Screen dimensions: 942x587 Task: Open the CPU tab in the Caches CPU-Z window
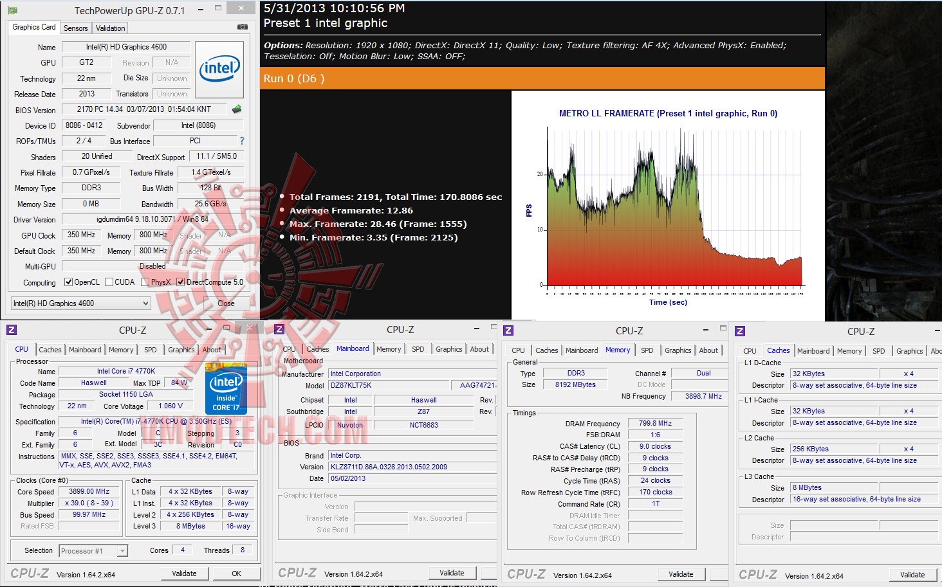pyautogui.click(x=750, y=351)
